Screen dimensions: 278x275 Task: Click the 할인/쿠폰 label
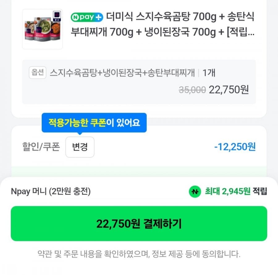point(41,147)
